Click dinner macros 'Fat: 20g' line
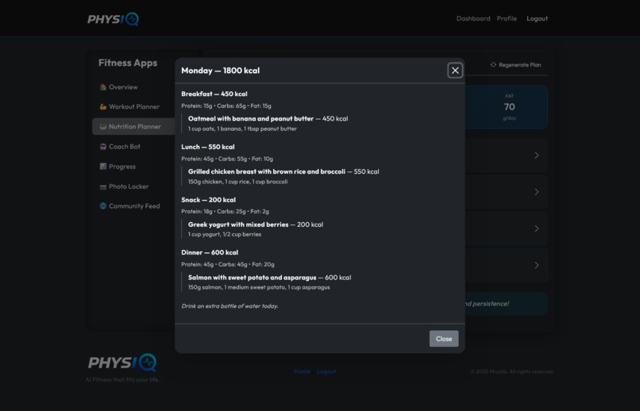Image resolution: width=640 pixels, height=411 pixels. 228,265
